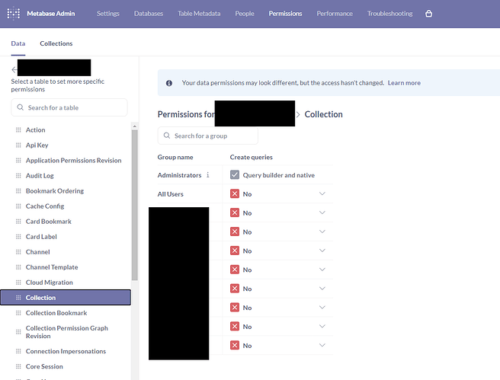This screenshot has height=380, width=500.
Task: Click the Action table grid icon
Action: (18, 130)
